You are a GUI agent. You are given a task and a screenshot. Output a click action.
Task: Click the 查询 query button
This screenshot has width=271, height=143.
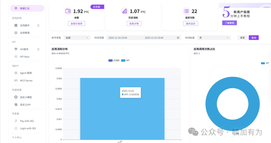click(x=254, y=38)
